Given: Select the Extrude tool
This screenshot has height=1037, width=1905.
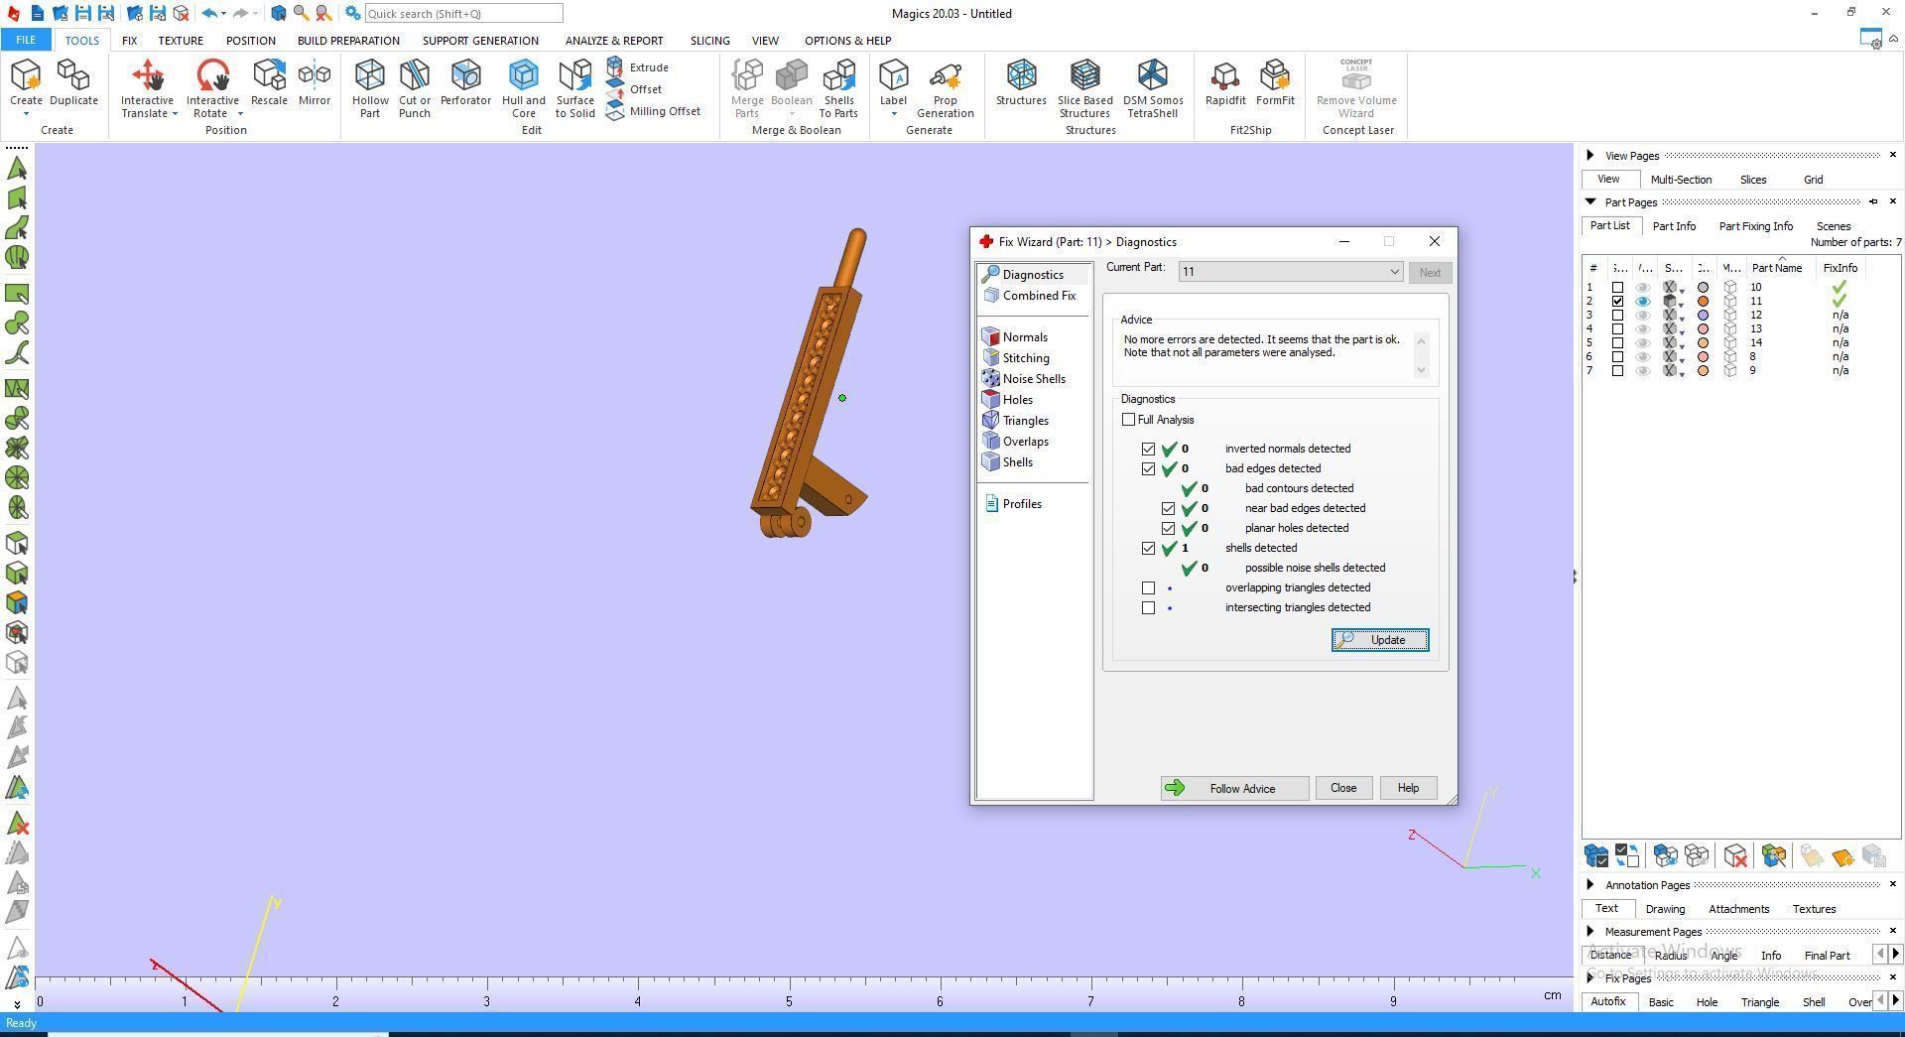Looking at the screenshot, I should pos(638,67).
